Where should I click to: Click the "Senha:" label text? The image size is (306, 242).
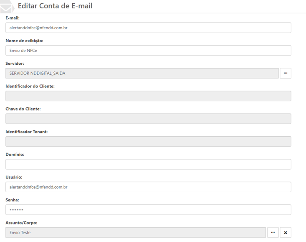coord(12,200)
